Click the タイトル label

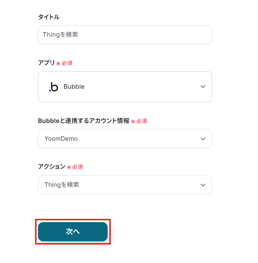click(x=48, y=17)
